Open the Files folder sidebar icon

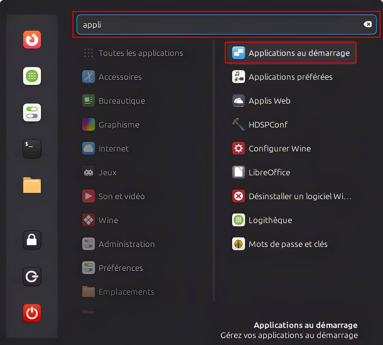coord(32,185)
